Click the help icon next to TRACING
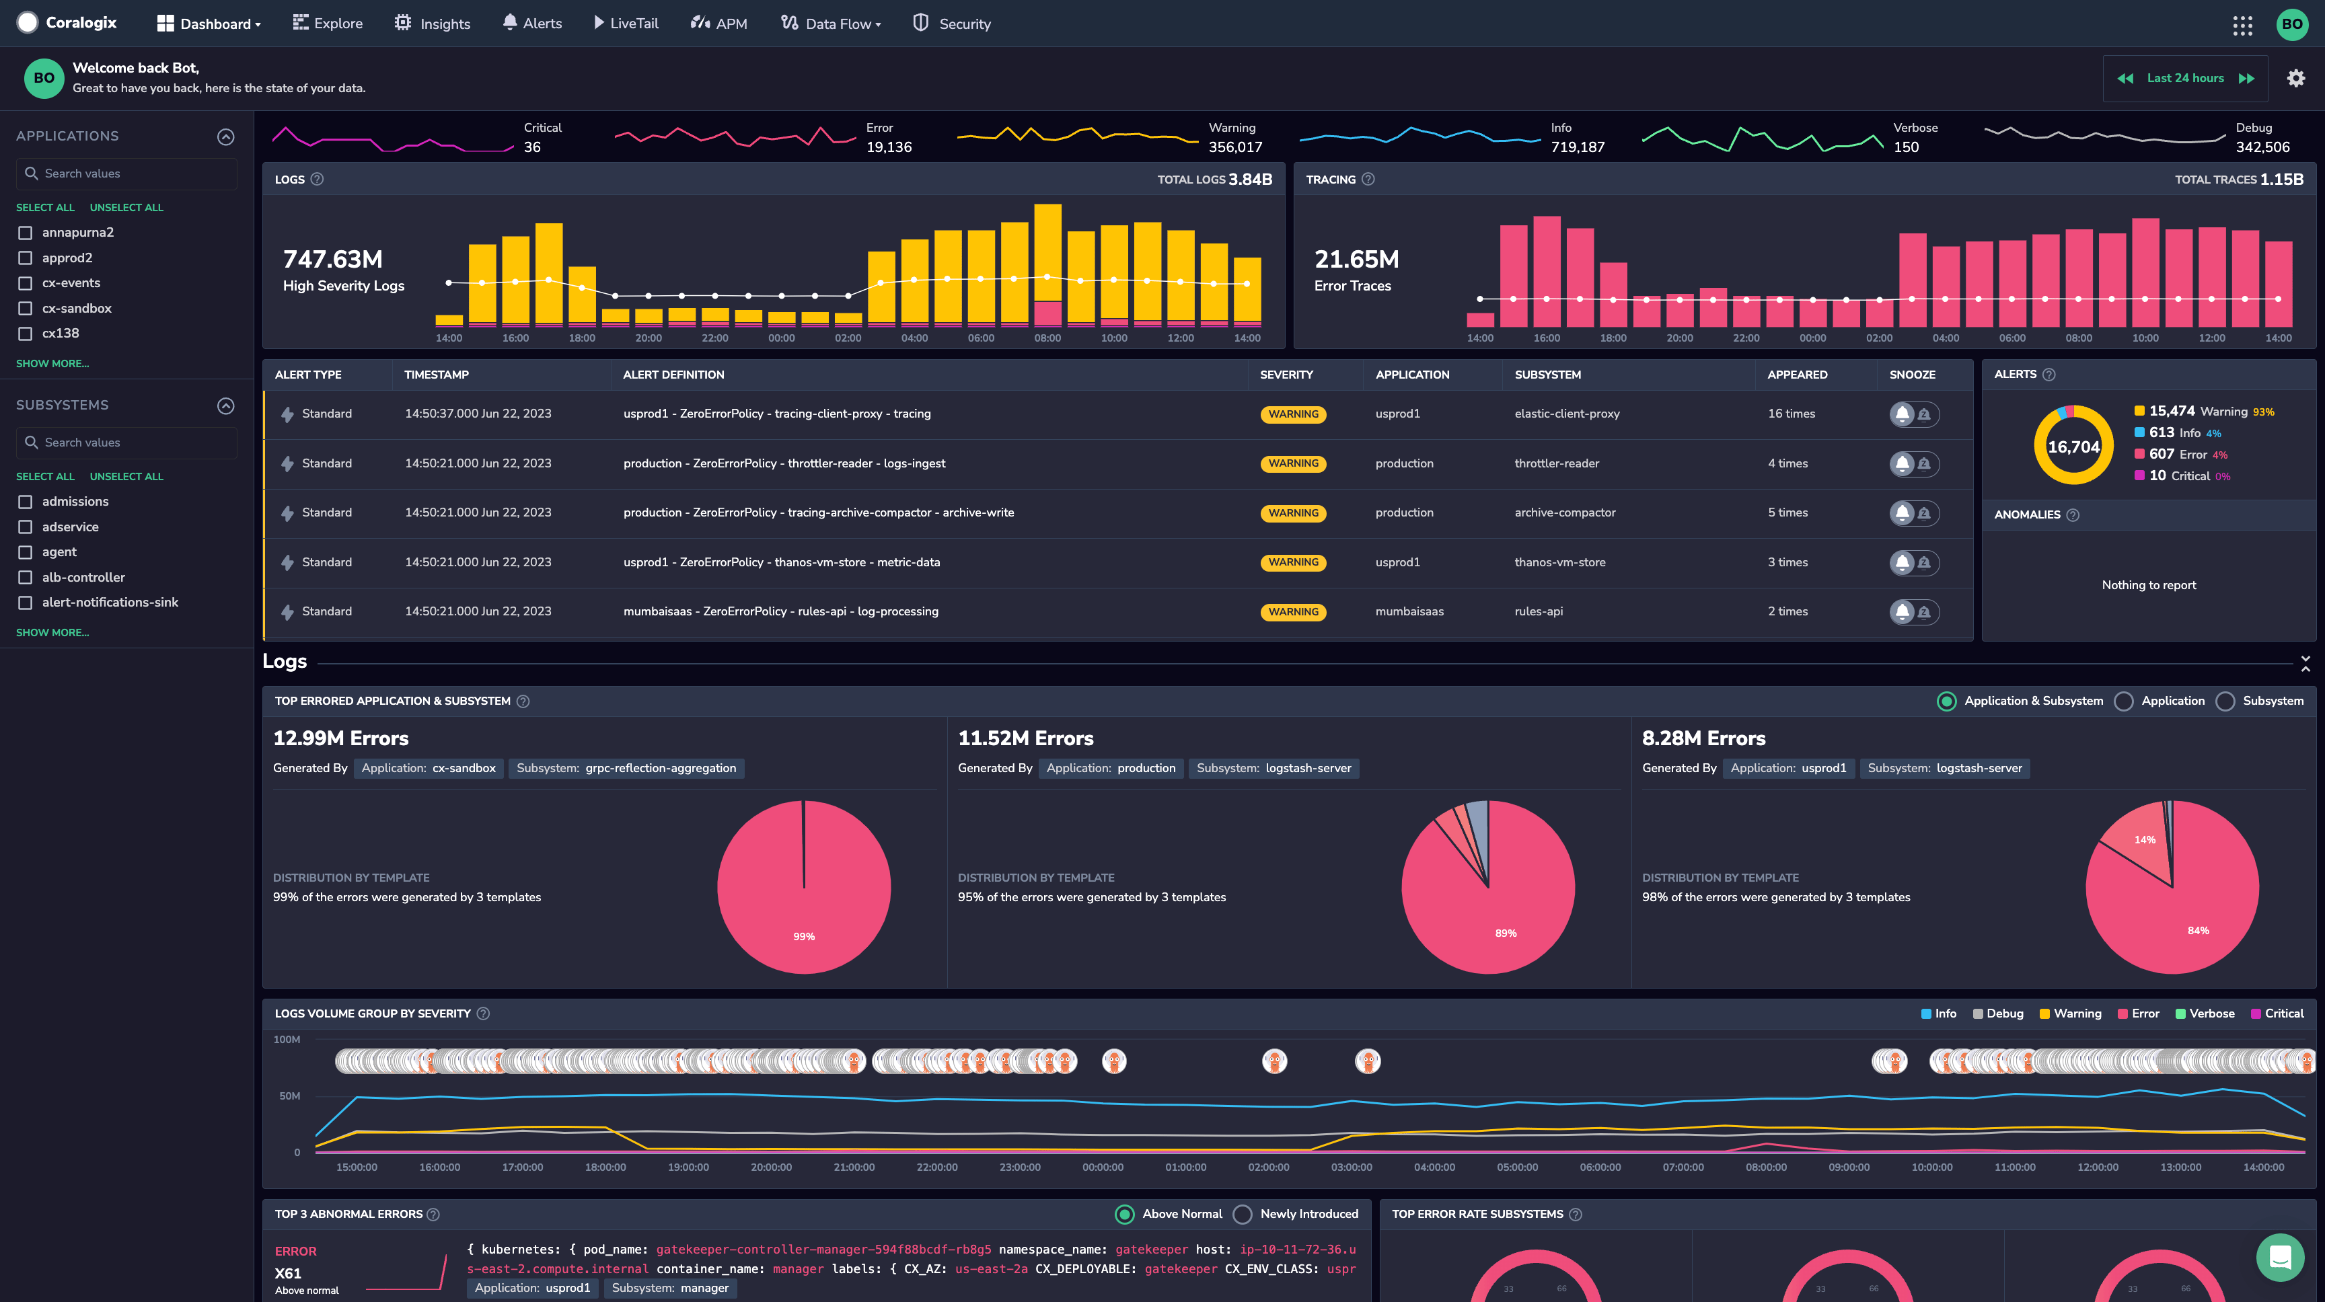Image resolution: width=2325 pixels, height=1302 pixels. click(x=1368, y=179)
